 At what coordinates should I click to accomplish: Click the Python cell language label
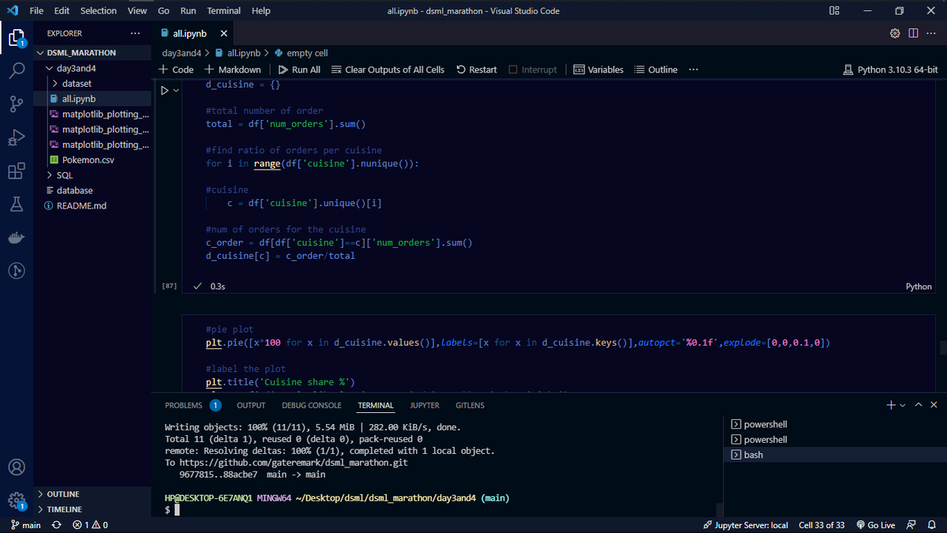[919, 287]
